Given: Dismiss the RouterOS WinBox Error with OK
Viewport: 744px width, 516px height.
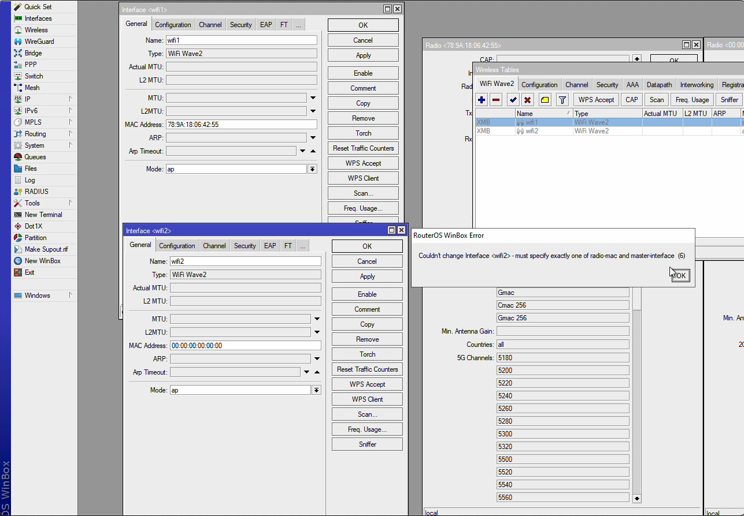Looking at the screenshot, I should (680, 276).
